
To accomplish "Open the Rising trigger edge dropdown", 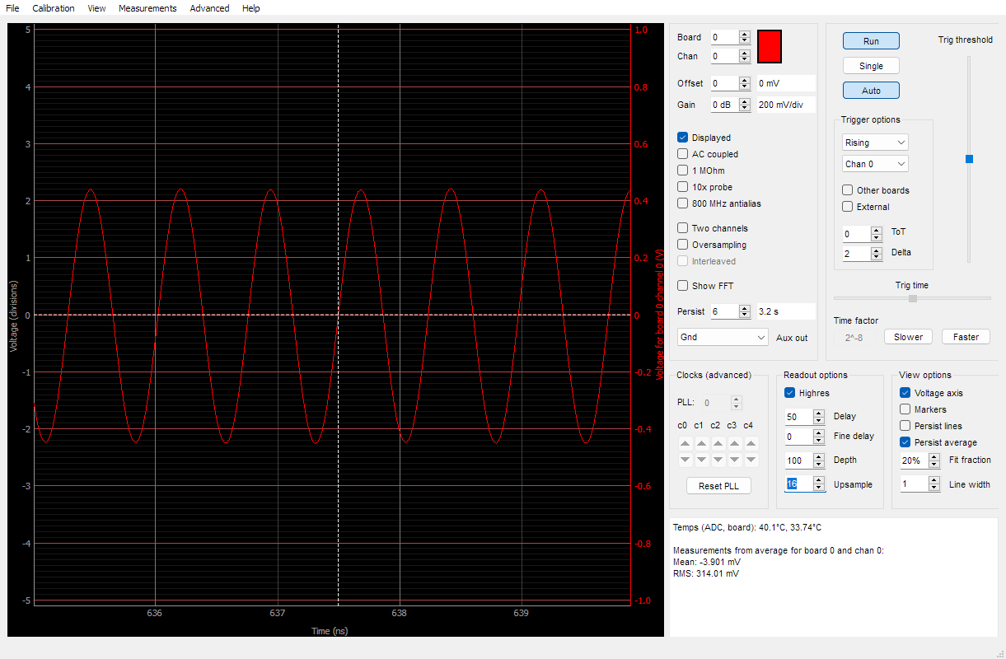I will 874,143.
